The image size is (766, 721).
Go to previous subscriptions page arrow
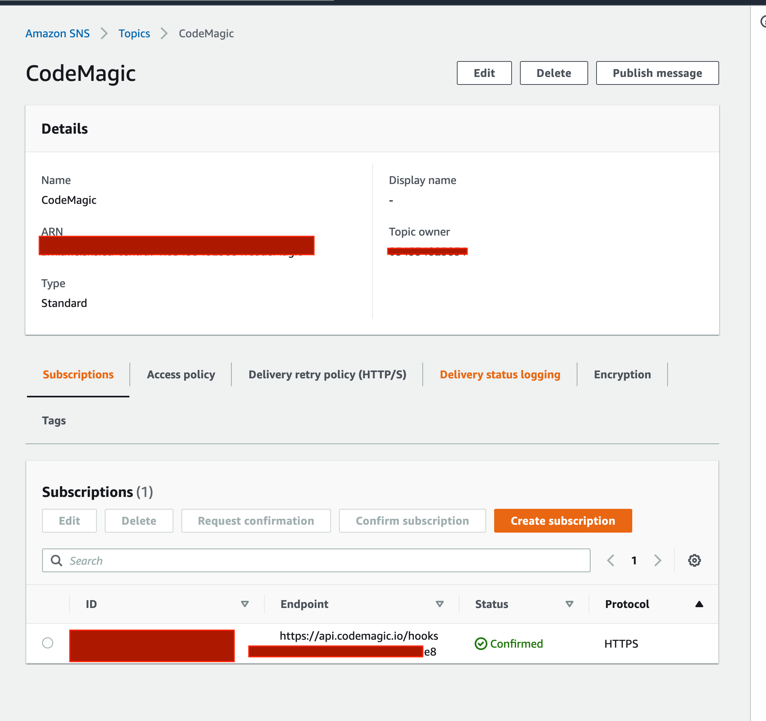click(x=611, y=560)
